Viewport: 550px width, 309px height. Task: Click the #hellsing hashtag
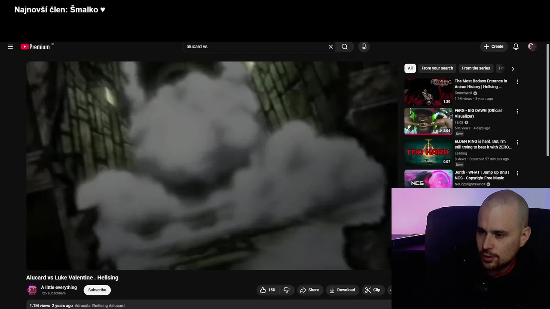[x=99, y=306]
